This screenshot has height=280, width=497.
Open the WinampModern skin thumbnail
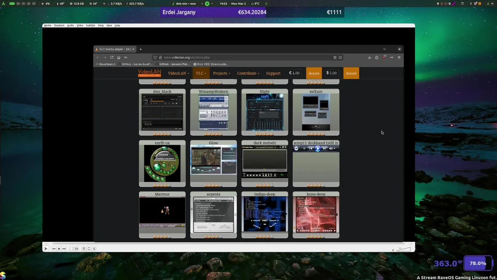(214, 112)
